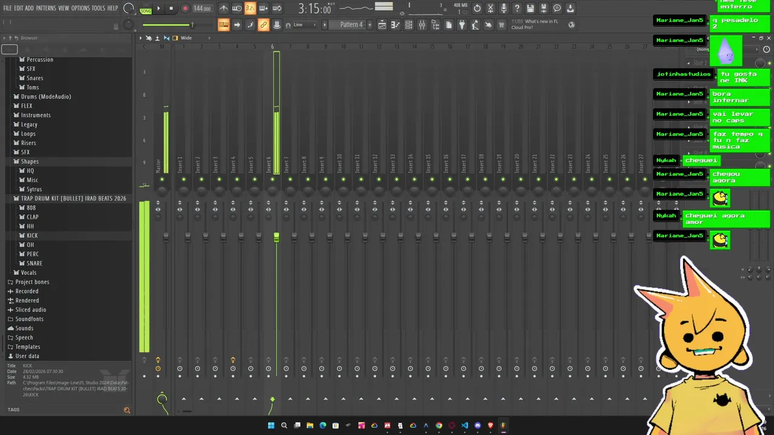Open Windows Start menu
The image size is (774, 435).
click(271, 425)
